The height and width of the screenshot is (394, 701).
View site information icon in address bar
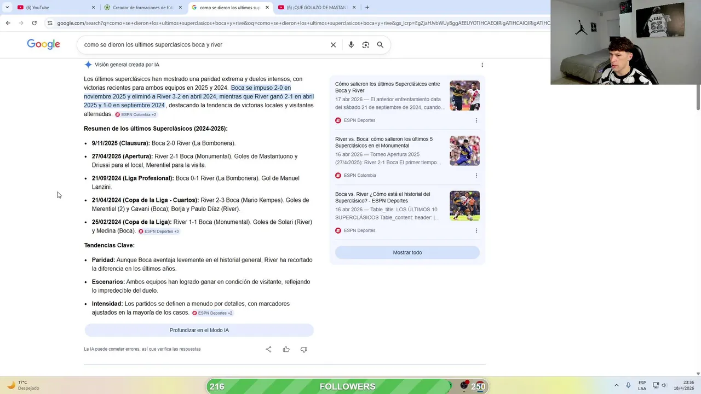tap(50, 23)
